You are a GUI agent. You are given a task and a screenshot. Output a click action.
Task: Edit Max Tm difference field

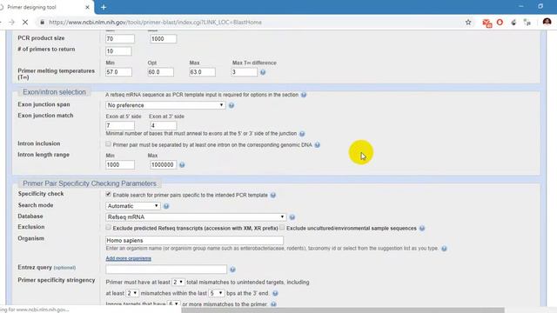coord(244,72)
